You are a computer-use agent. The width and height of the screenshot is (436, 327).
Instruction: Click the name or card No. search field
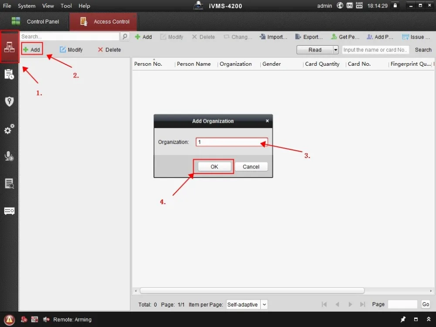point(375,50)
